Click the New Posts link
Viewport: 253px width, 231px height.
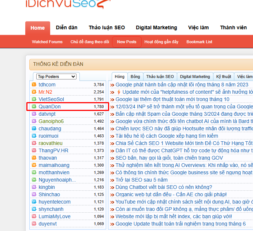(x=127, y=42)
